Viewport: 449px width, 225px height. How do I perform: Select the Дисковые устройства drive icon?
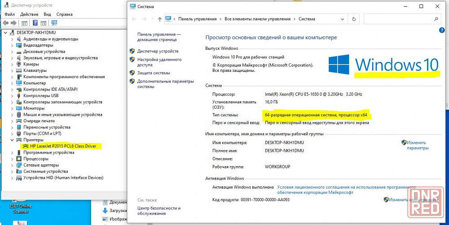[x=19, y=52]
